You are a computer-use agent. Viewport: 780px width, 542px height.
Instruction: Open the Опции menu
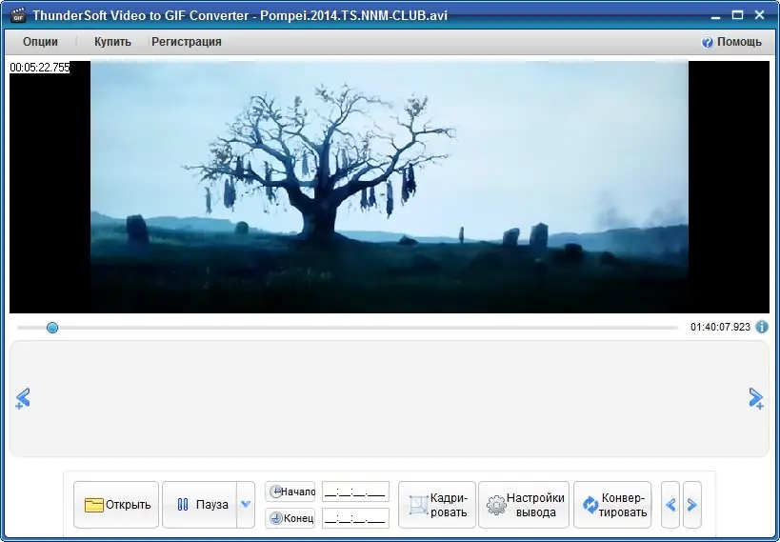click(40, 42)
